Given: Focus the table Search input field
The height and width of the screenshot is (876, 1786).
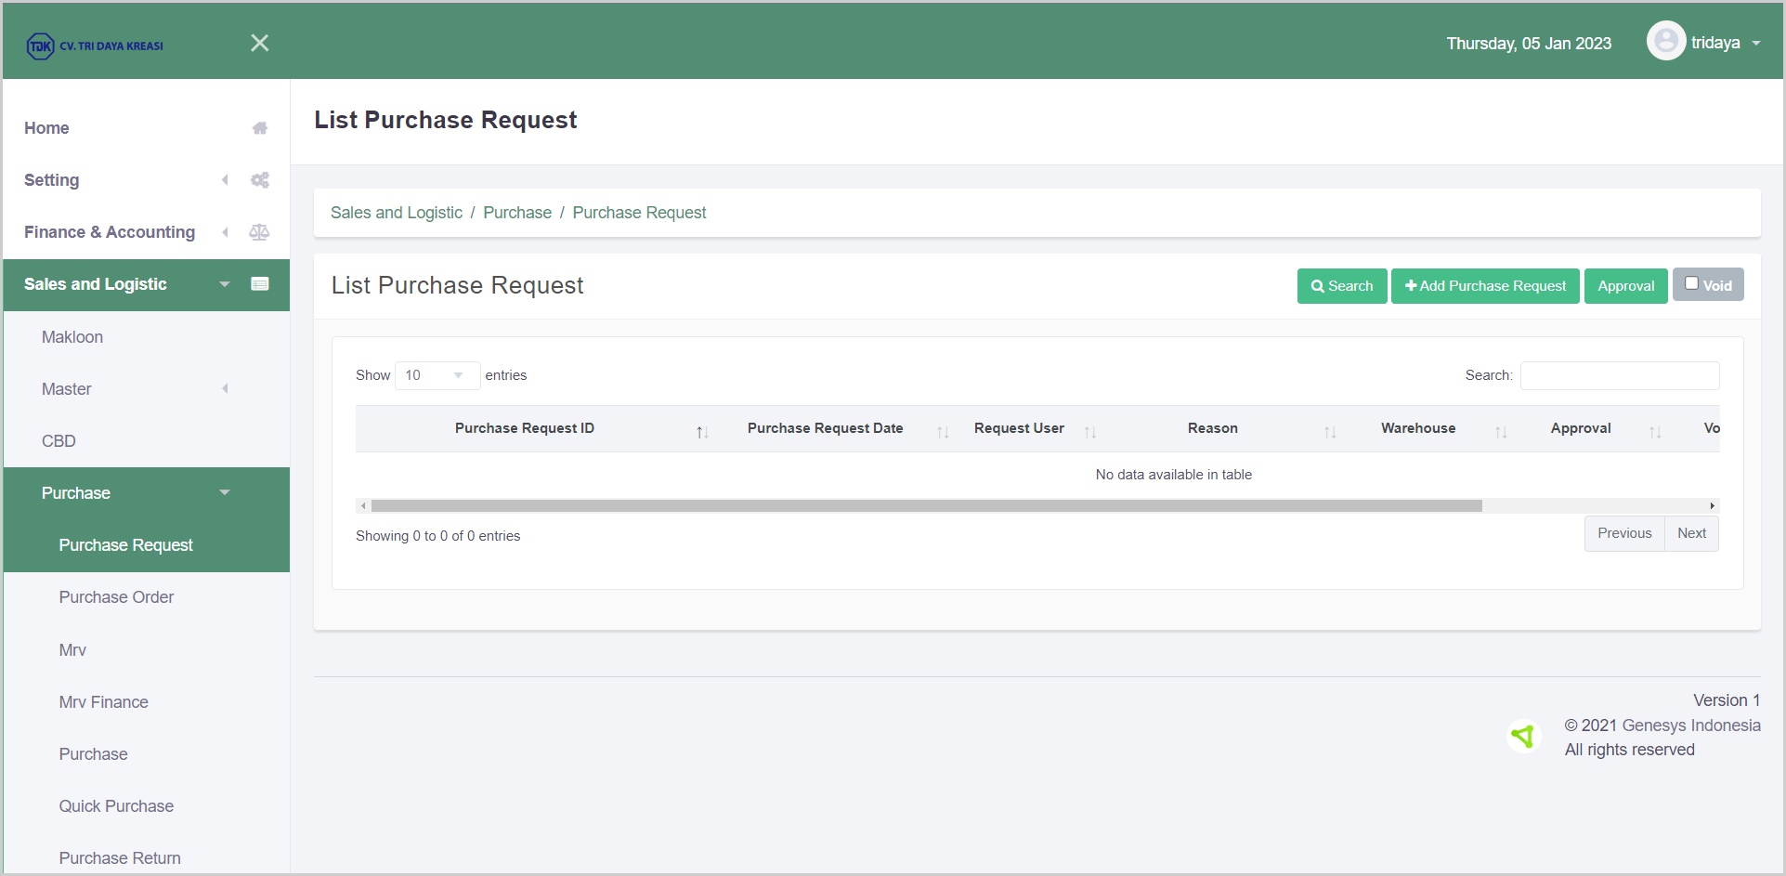Looking at the screenshot, I should click(x=1619, y=375).
